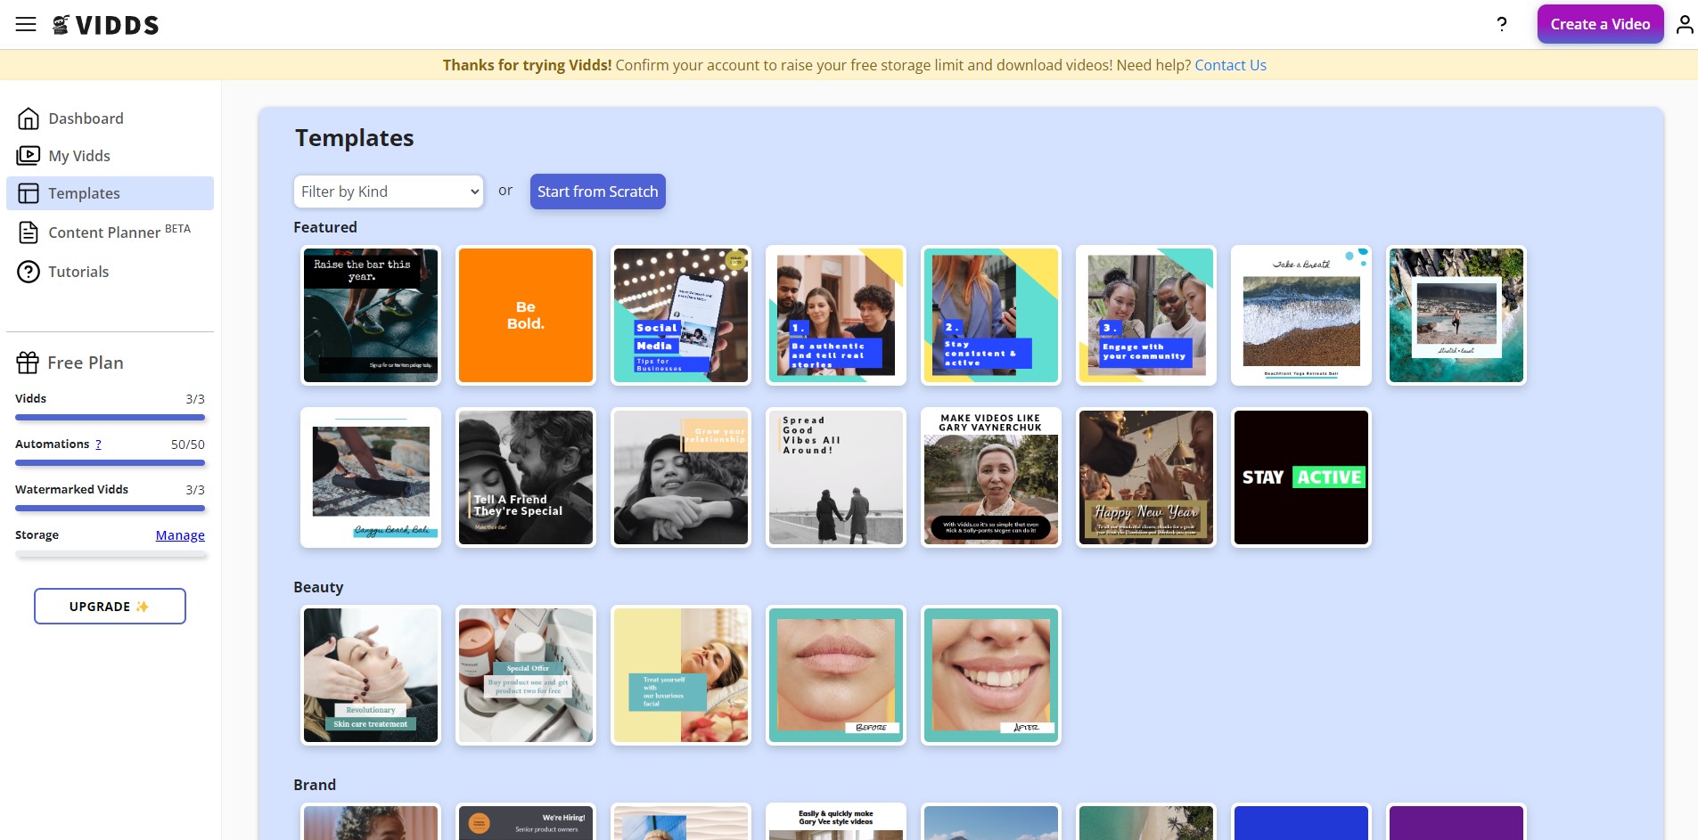The height and width of the screenshot is (840, 1698).
Task: Open the Contact Us link
Action: (1230, 65)
